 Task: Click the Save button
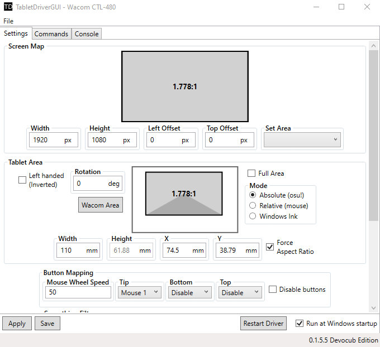47,323
